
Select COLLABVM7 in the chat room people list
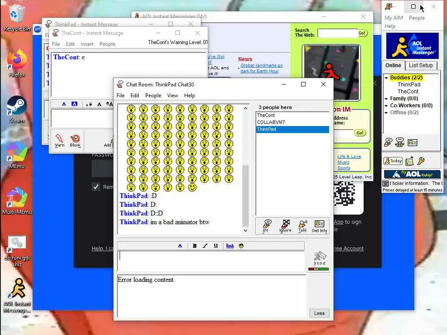(292, 122)
